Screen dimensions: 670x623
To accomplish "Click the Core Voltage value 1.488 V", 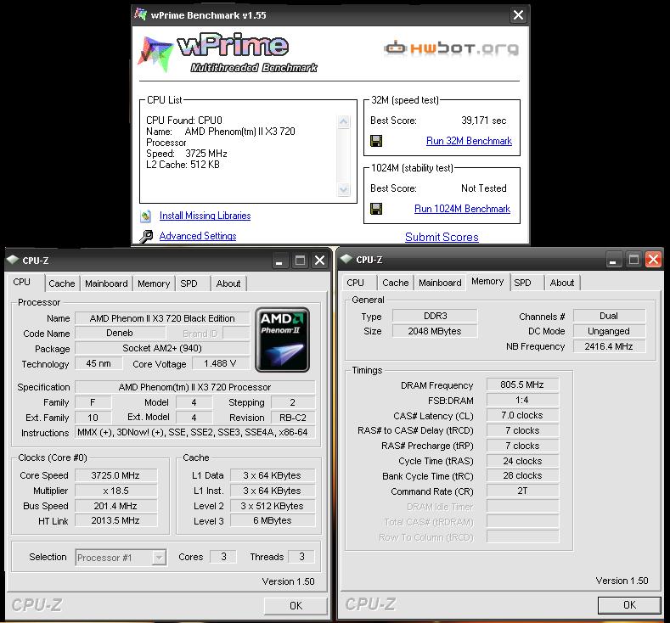I will pos(220,363).
